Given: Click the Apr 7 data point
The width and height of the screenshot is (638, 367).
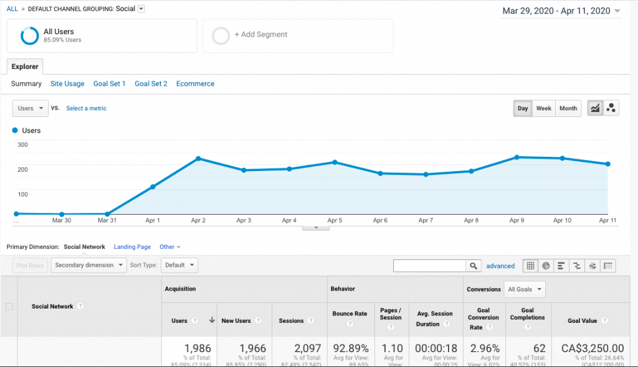Looking at the screenshot, I should [426, 174].
